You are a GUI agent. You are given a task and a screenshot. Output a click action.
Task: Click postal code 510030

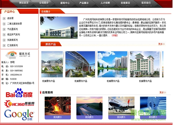pyautogui.click(x=13, y=79)
